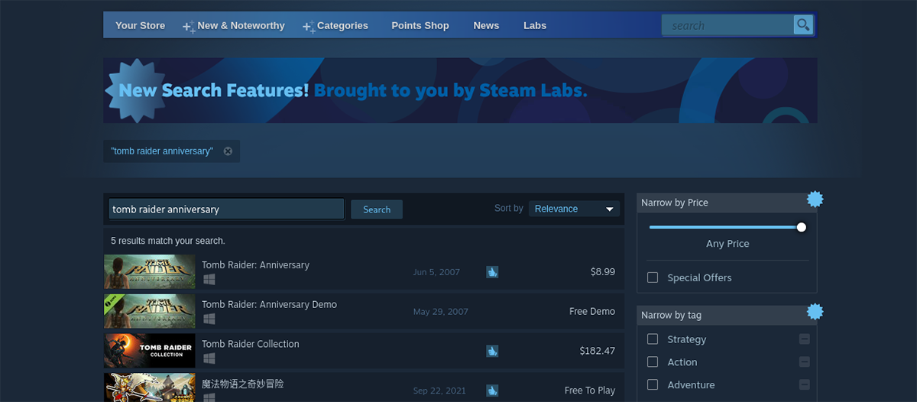This screenshot has width=917, height=402.
Task: Click the store search field in the nav bar
Action: click(727, 25)
